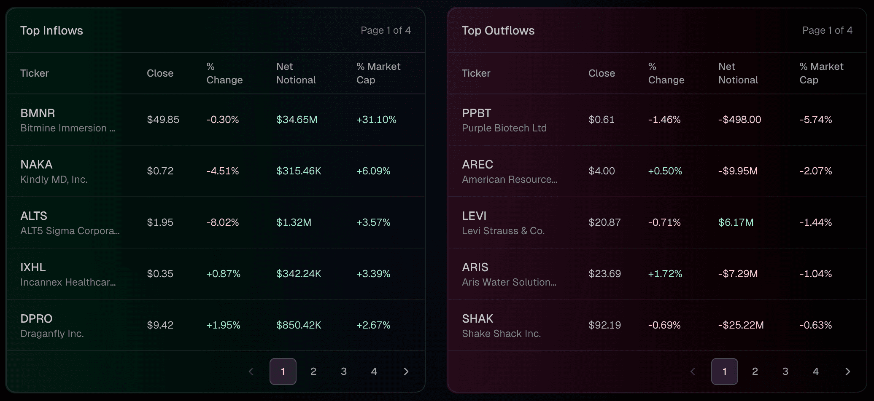
Task: Select the DPRO Draganfly row
Action: (x=37, y=319)
